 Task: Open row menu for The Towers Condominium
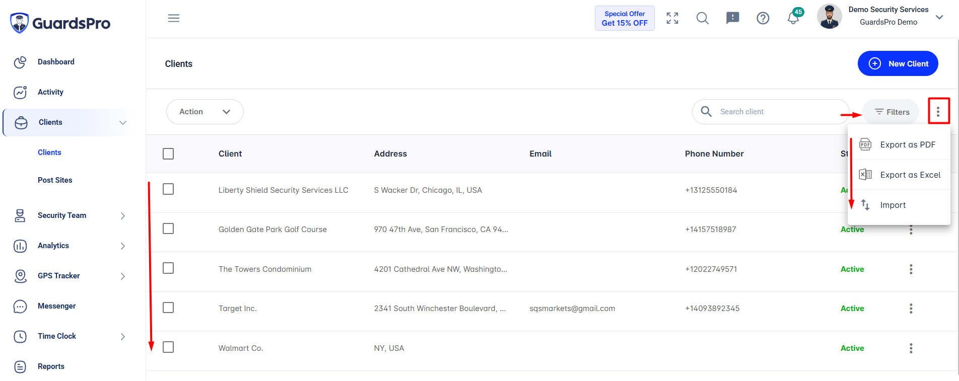[911, 269]
